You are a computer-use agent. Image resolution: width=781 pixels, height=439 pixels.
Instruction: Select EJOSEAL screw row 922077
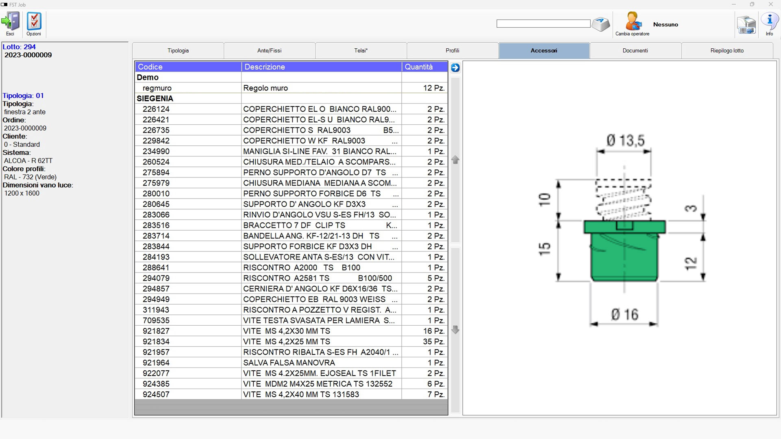pyautogui.click(x=291, y=373)
